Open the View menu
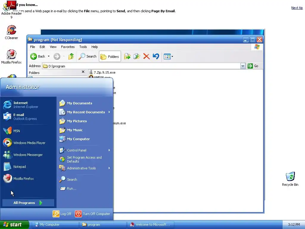Screen dimensions: 305x229 pyautogui.click(x=53, y=47)
